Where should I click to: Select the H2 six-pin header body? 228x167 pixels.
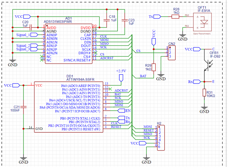161,138
